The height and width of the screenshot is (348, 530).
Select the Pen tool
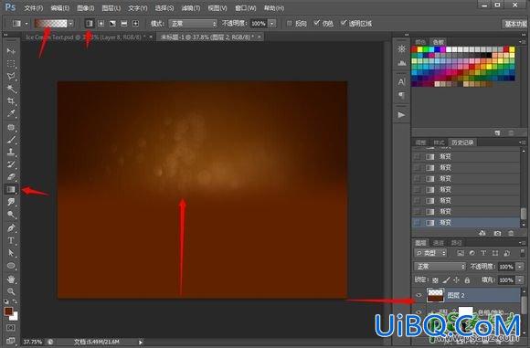click(x=11, y=227)
